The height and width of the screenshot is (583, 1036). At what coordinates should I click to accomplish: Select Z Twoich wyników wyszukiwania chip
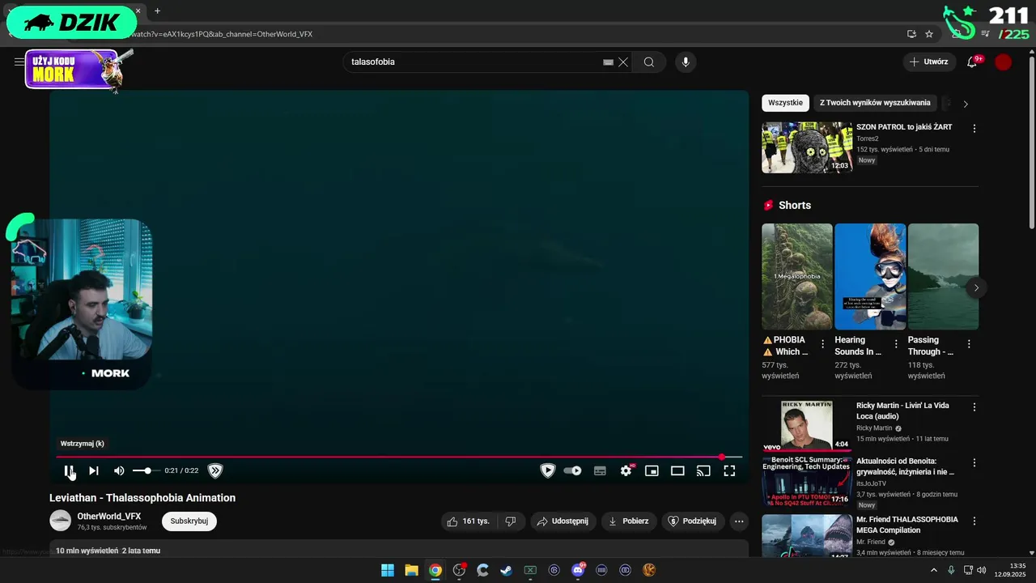[x=875, y=103]
